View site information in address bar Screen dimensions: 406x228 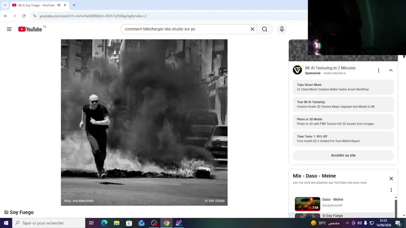pyautogui.click(x=35, y=16)
